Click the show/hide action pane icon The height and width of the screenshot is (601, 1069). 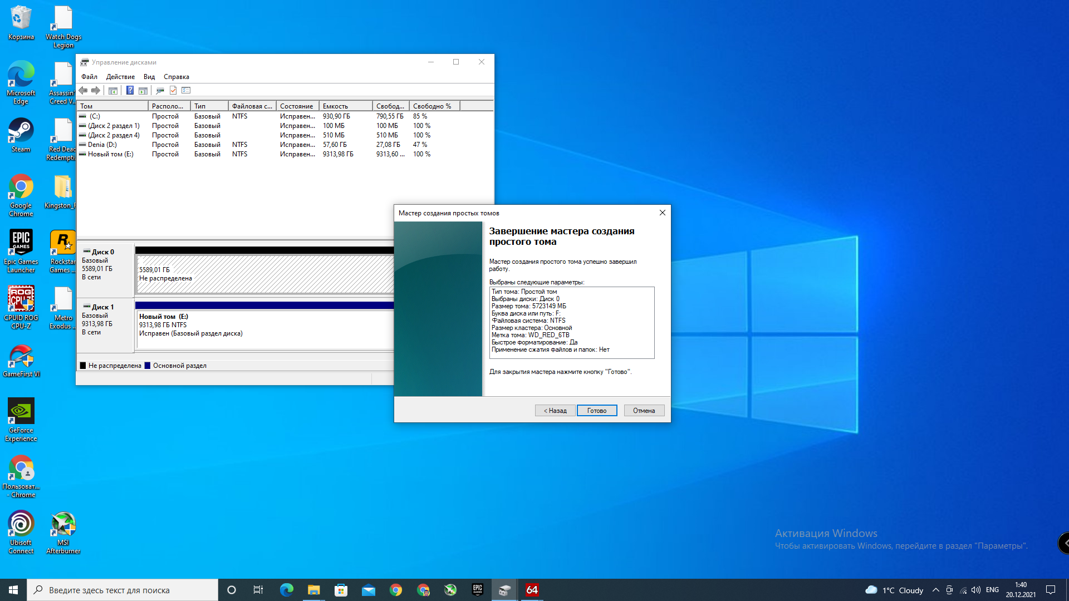tap(143, 91)
